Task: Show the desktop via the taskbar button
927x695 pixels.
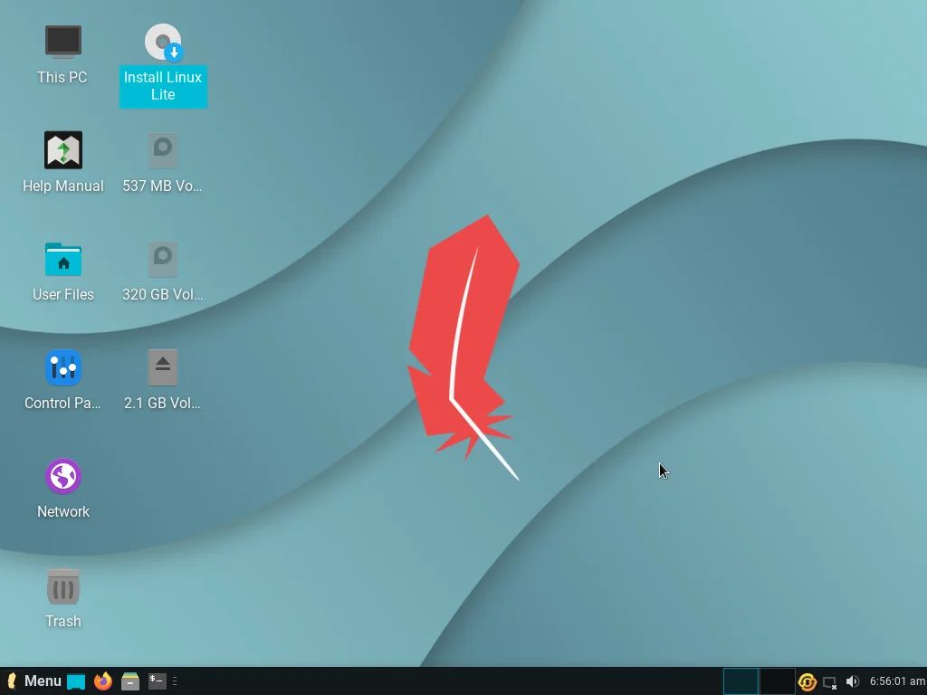Action: point(76,681)
